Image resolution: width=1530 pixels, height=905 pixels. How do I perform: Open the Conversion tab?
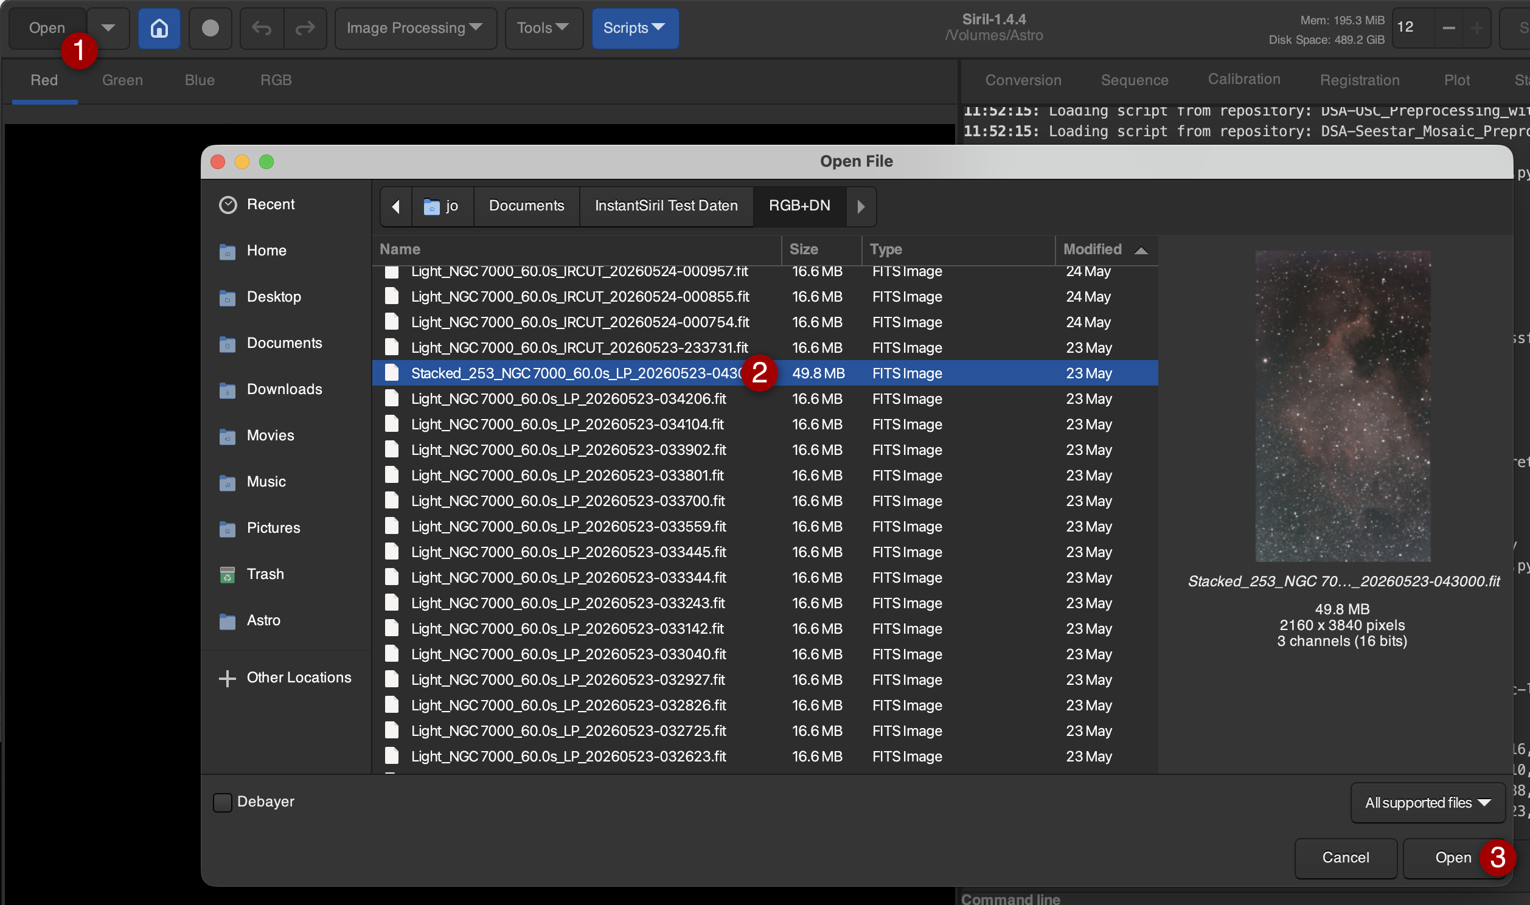[x=1023, y=80]
